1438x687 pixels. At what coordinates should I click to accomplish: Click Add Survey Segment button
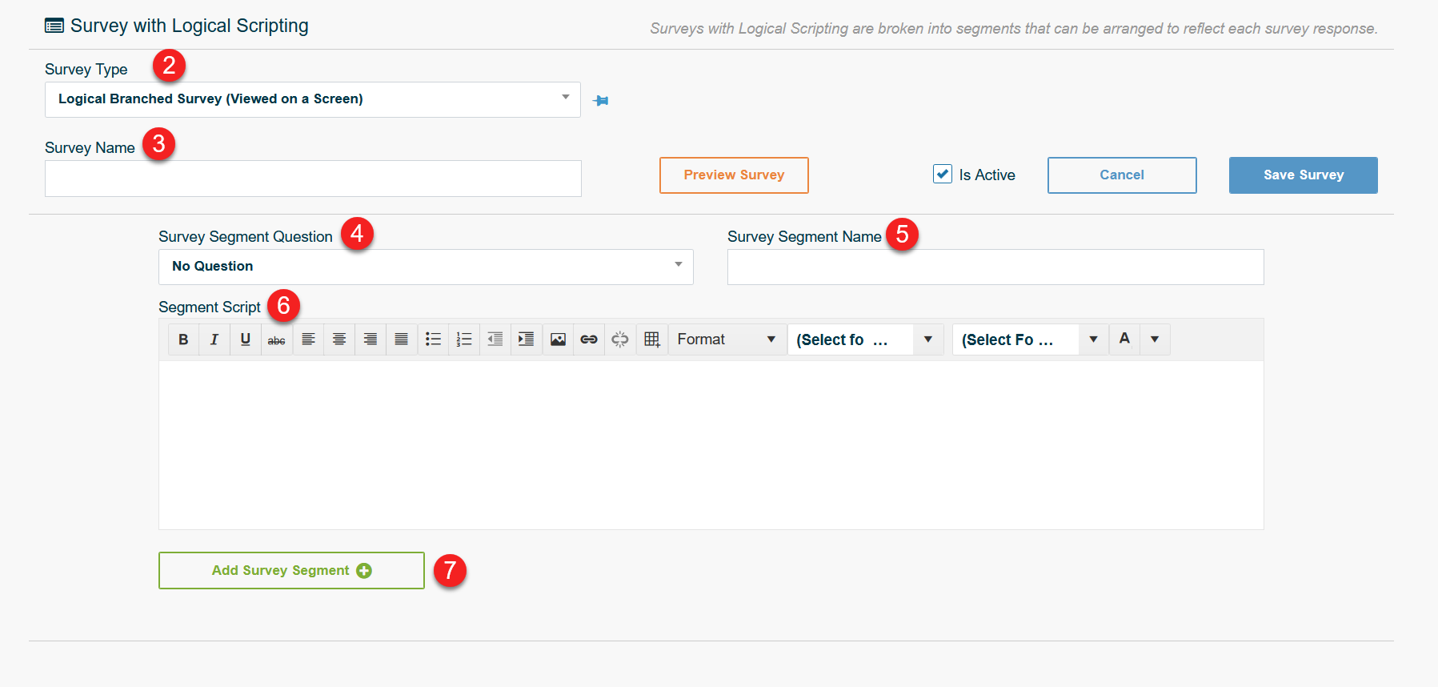291,571
